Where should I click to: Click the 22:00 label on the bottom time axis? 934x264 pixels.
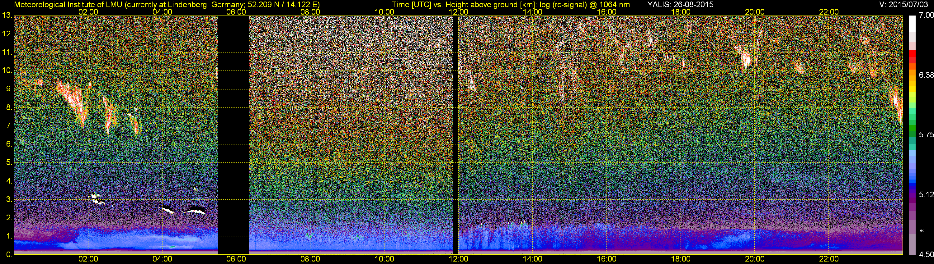[829, 259]
